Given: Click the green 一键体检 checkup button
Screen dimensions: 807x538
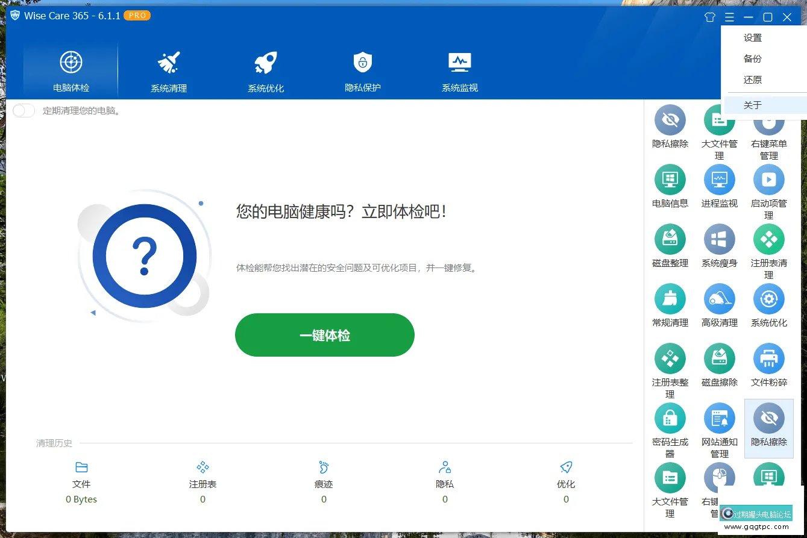Looking at the screenshot, I should 324,335.
